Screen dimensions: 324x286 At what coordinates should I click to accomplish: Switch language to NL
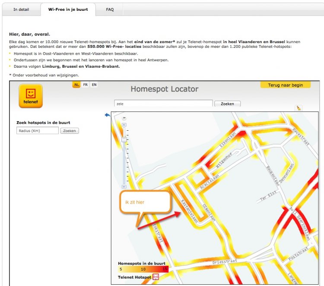coord(76,85)
